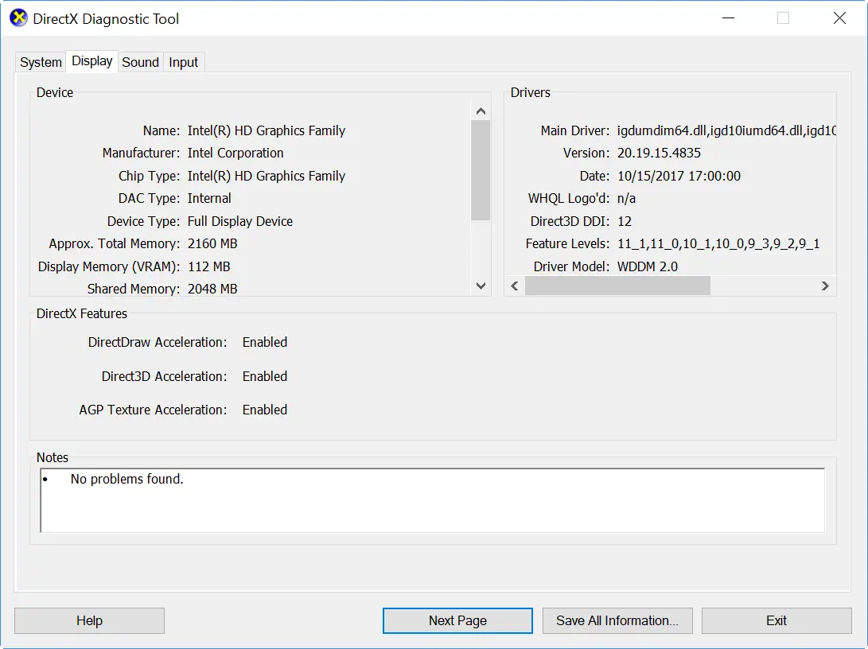Switch to the System tab
Screen dimensions: 868x649
[40, 61]
